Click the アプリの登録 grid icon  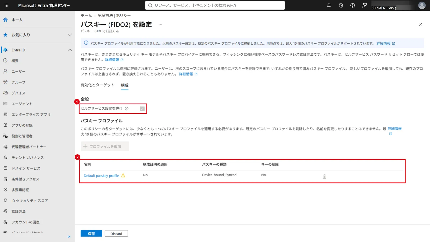[5, 125]
